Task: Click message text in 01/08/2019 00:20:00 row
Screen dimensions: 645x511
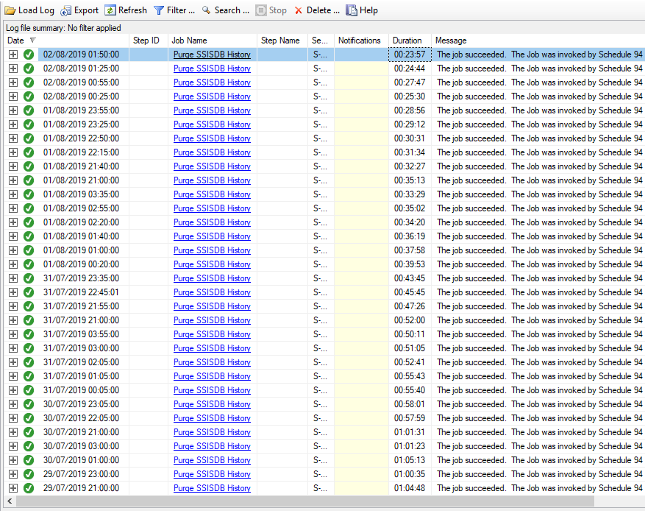Action: [x=540, y=264]
